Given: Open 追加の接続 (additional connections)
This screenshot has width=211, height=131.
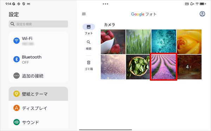Looking at the screenshot, I should [x=38, y=76].
